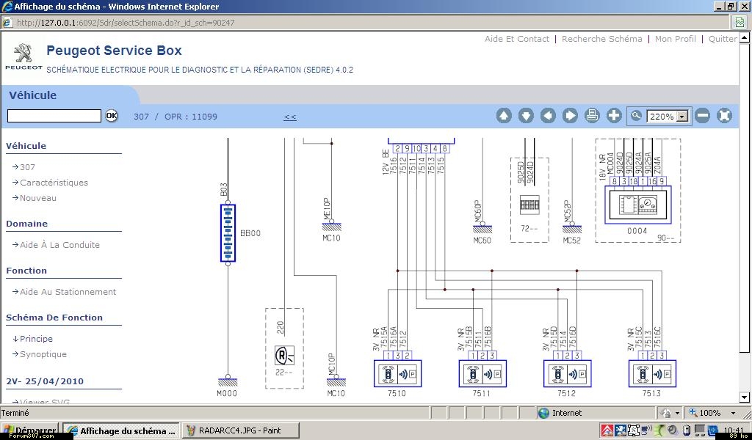The height and width of the screenshot is (440, 752).
Task: Select the 7512 parking sensor symbol
Action: (x=568, y=374)
